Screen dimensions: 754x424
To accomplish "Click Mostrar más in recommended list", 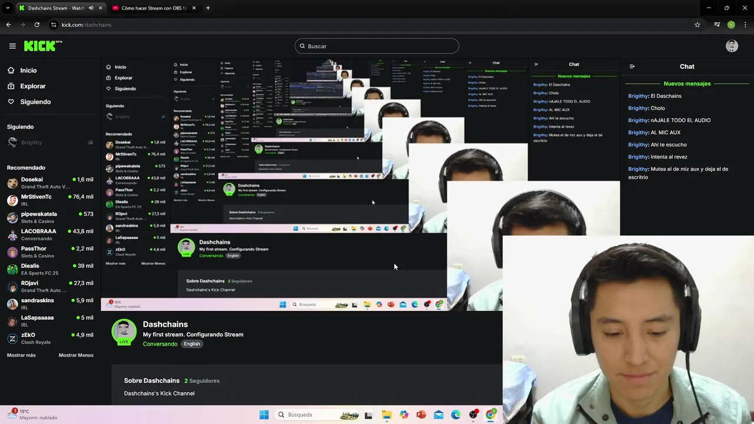I will (21, 355).
